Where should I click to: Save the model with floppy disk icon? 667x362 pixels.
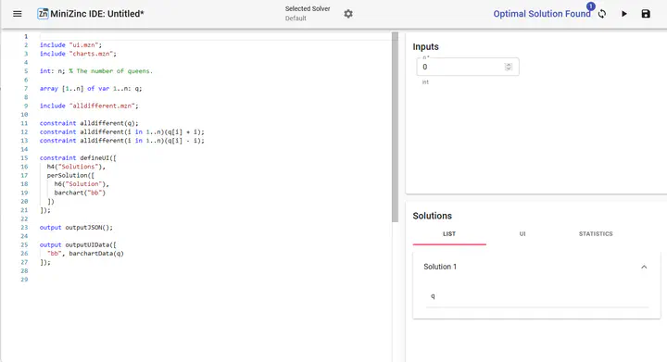pyautogui.click(x=646, y=14)
